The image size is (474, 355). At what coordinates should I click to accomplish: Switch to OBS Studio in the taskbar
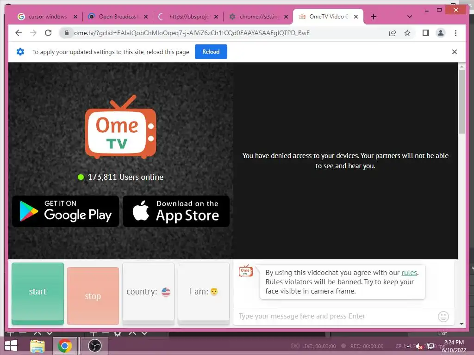(94, 346)
